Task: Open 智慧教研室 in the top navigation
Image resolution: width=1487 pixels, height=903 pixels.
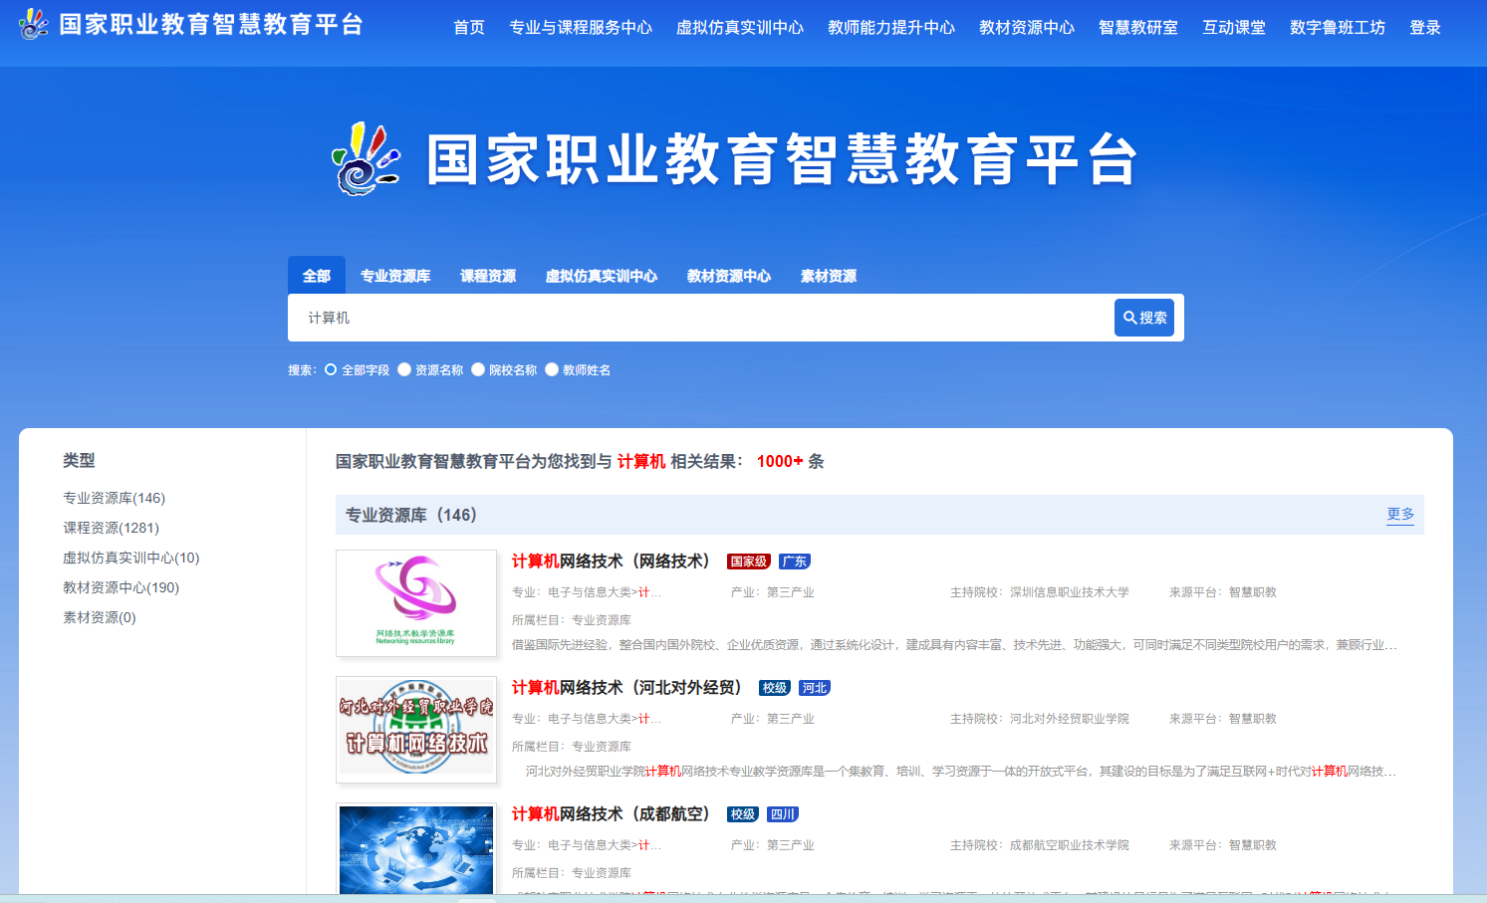Action: 1138,27
